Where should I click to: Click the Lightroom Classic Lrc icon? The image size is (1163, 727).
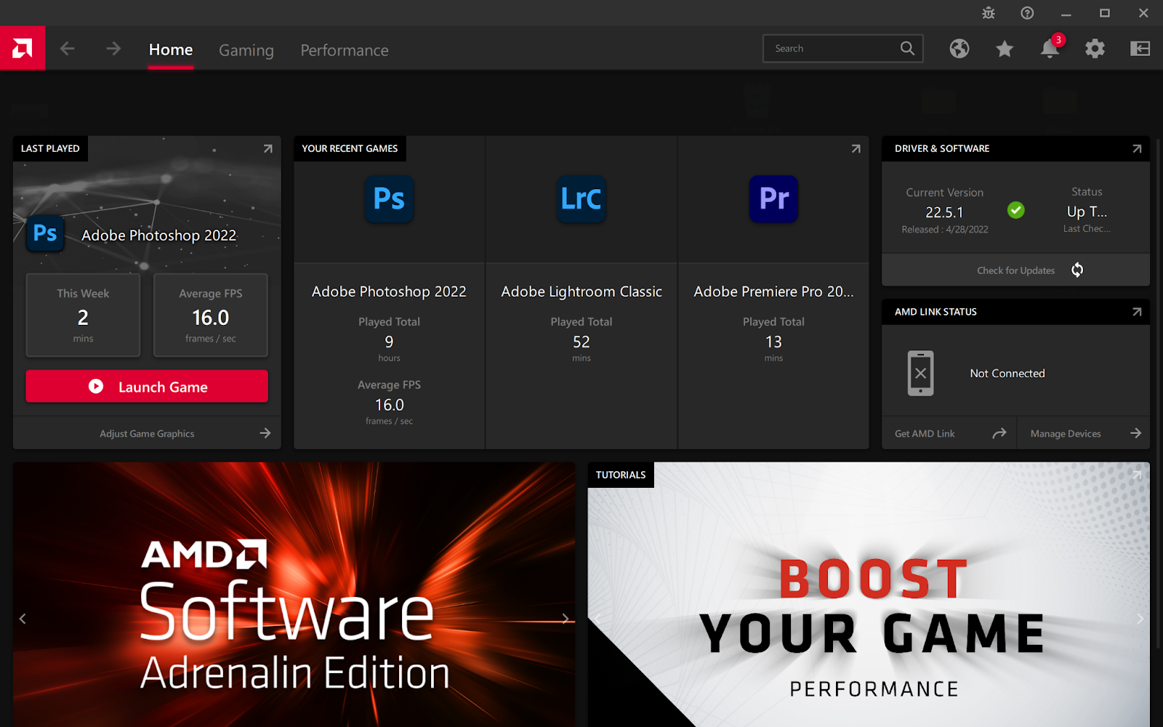(581, 198)
